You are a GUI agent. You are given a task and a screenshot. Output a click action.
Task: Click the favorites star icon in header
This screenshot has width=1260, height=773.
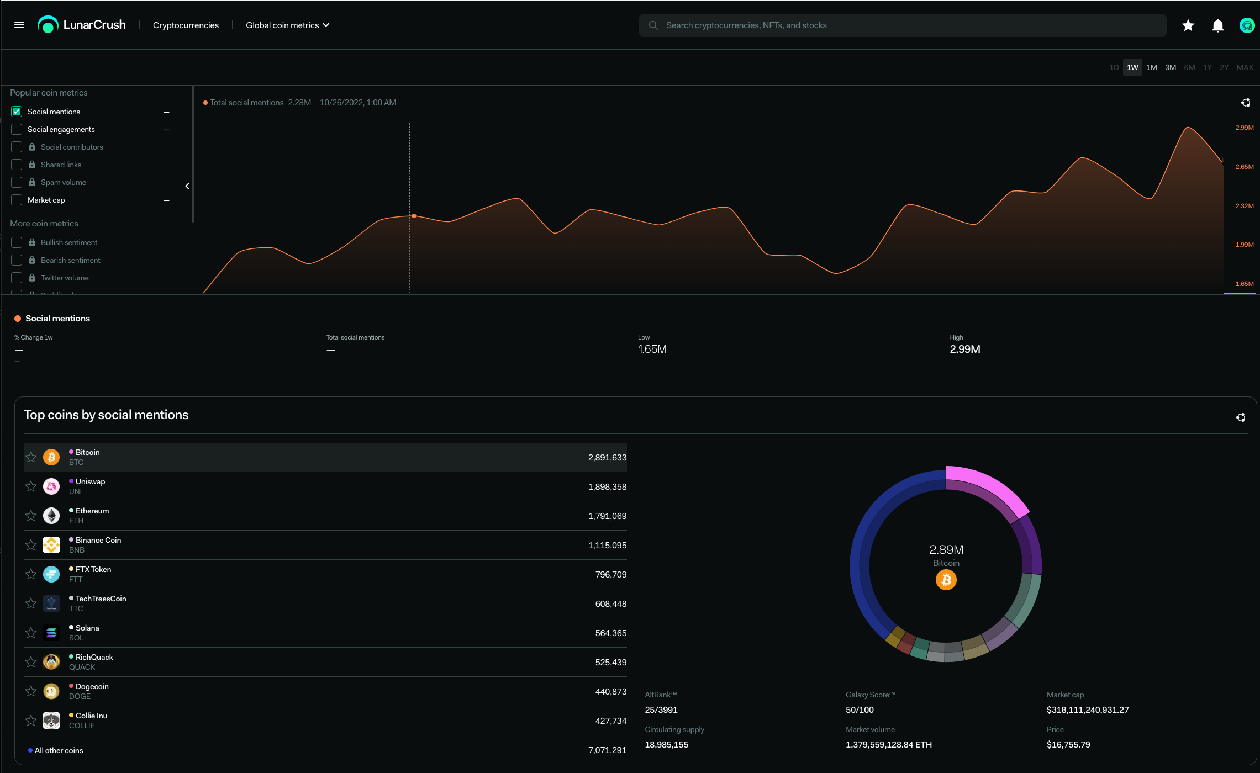[x=1188, y=25]
